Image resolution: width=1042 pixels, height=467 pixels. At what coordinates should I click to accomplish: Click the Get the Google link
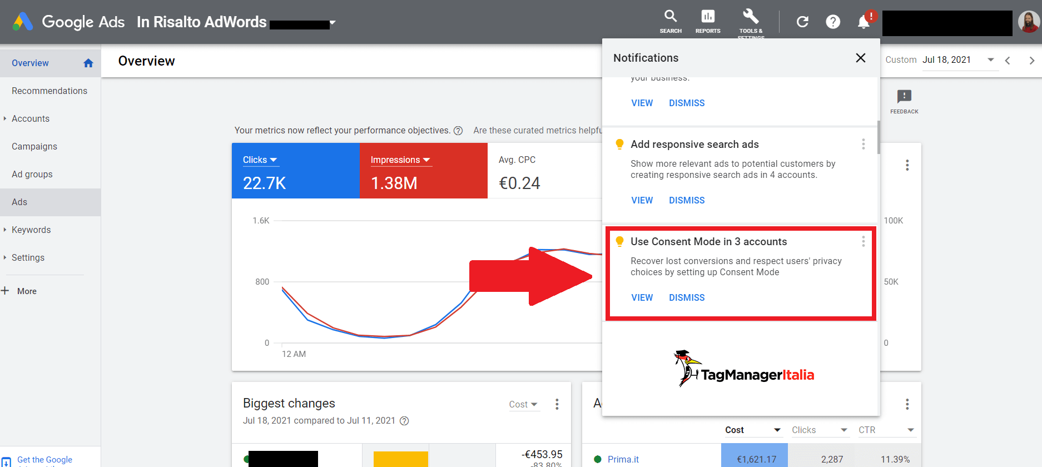(44, 460)
